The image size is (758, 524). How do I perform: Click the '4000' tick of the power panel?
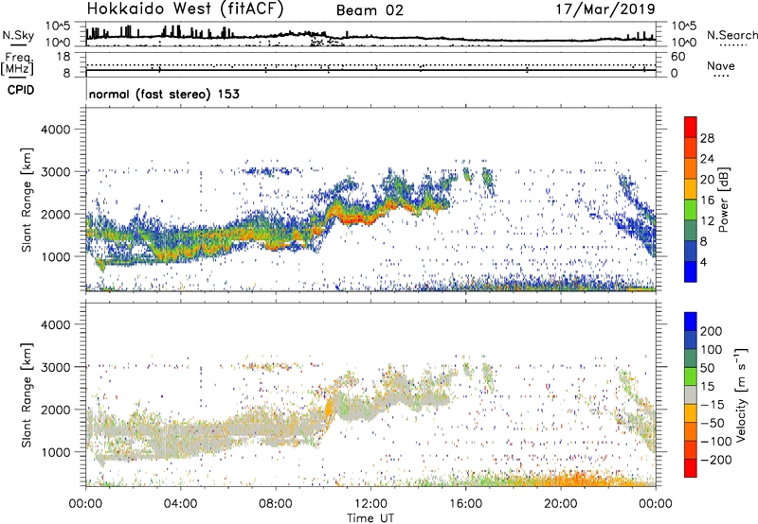coord(55,130)
